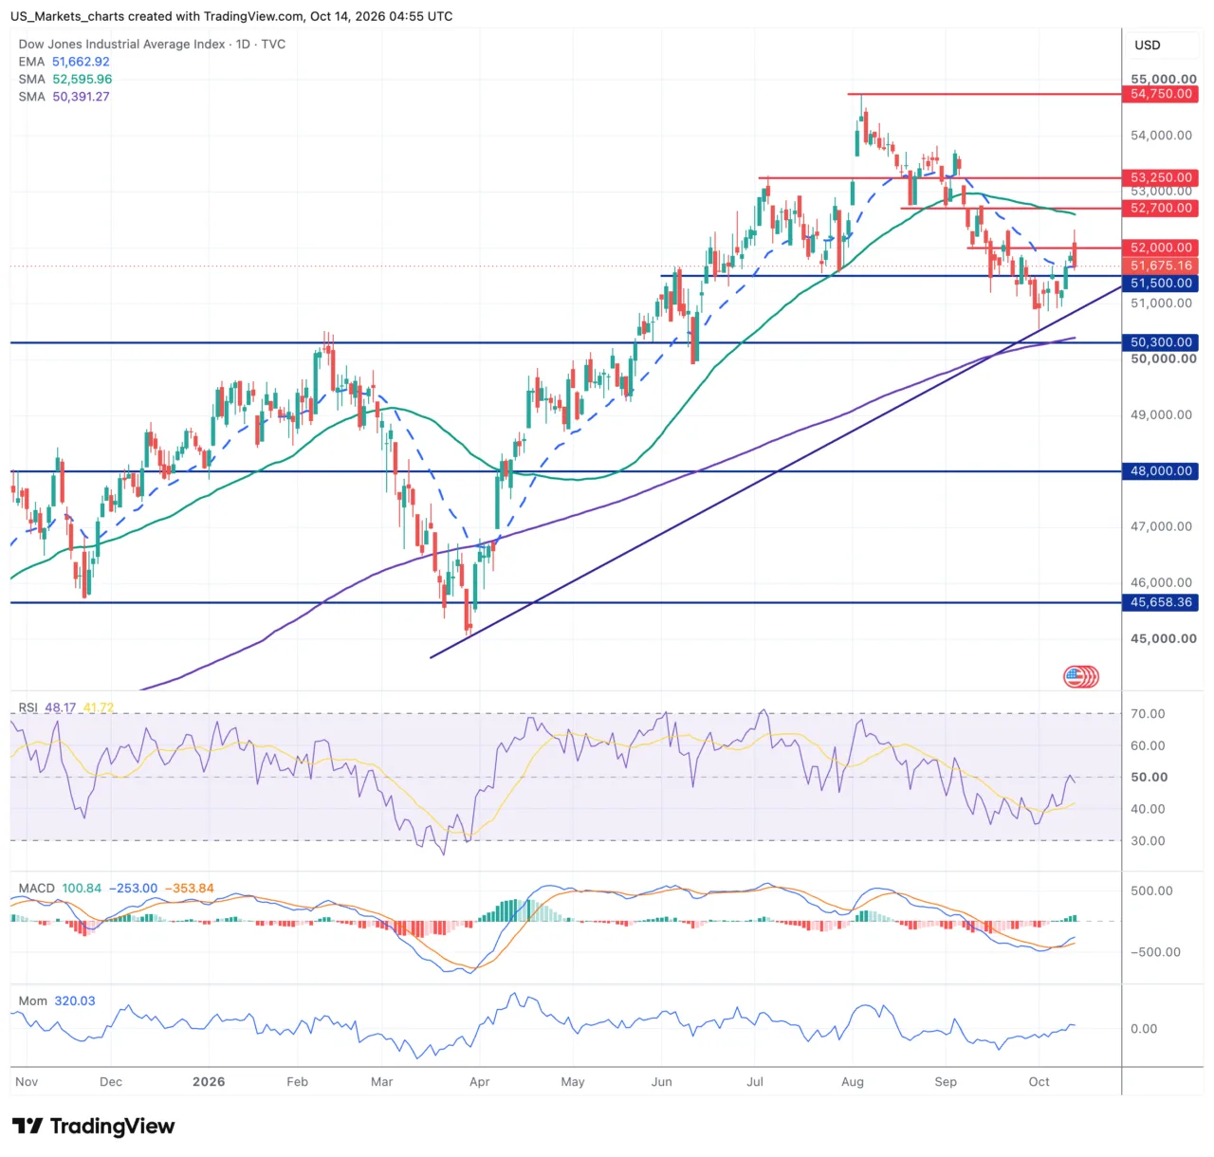The width and height of the screenshot is (1214, 1157).
Task: Click the Dec label on time axis
Action: [111, 1081]
